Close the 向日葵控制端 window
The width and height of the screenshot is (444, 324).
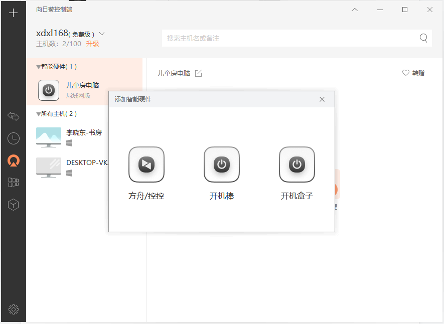pos(430,10)
